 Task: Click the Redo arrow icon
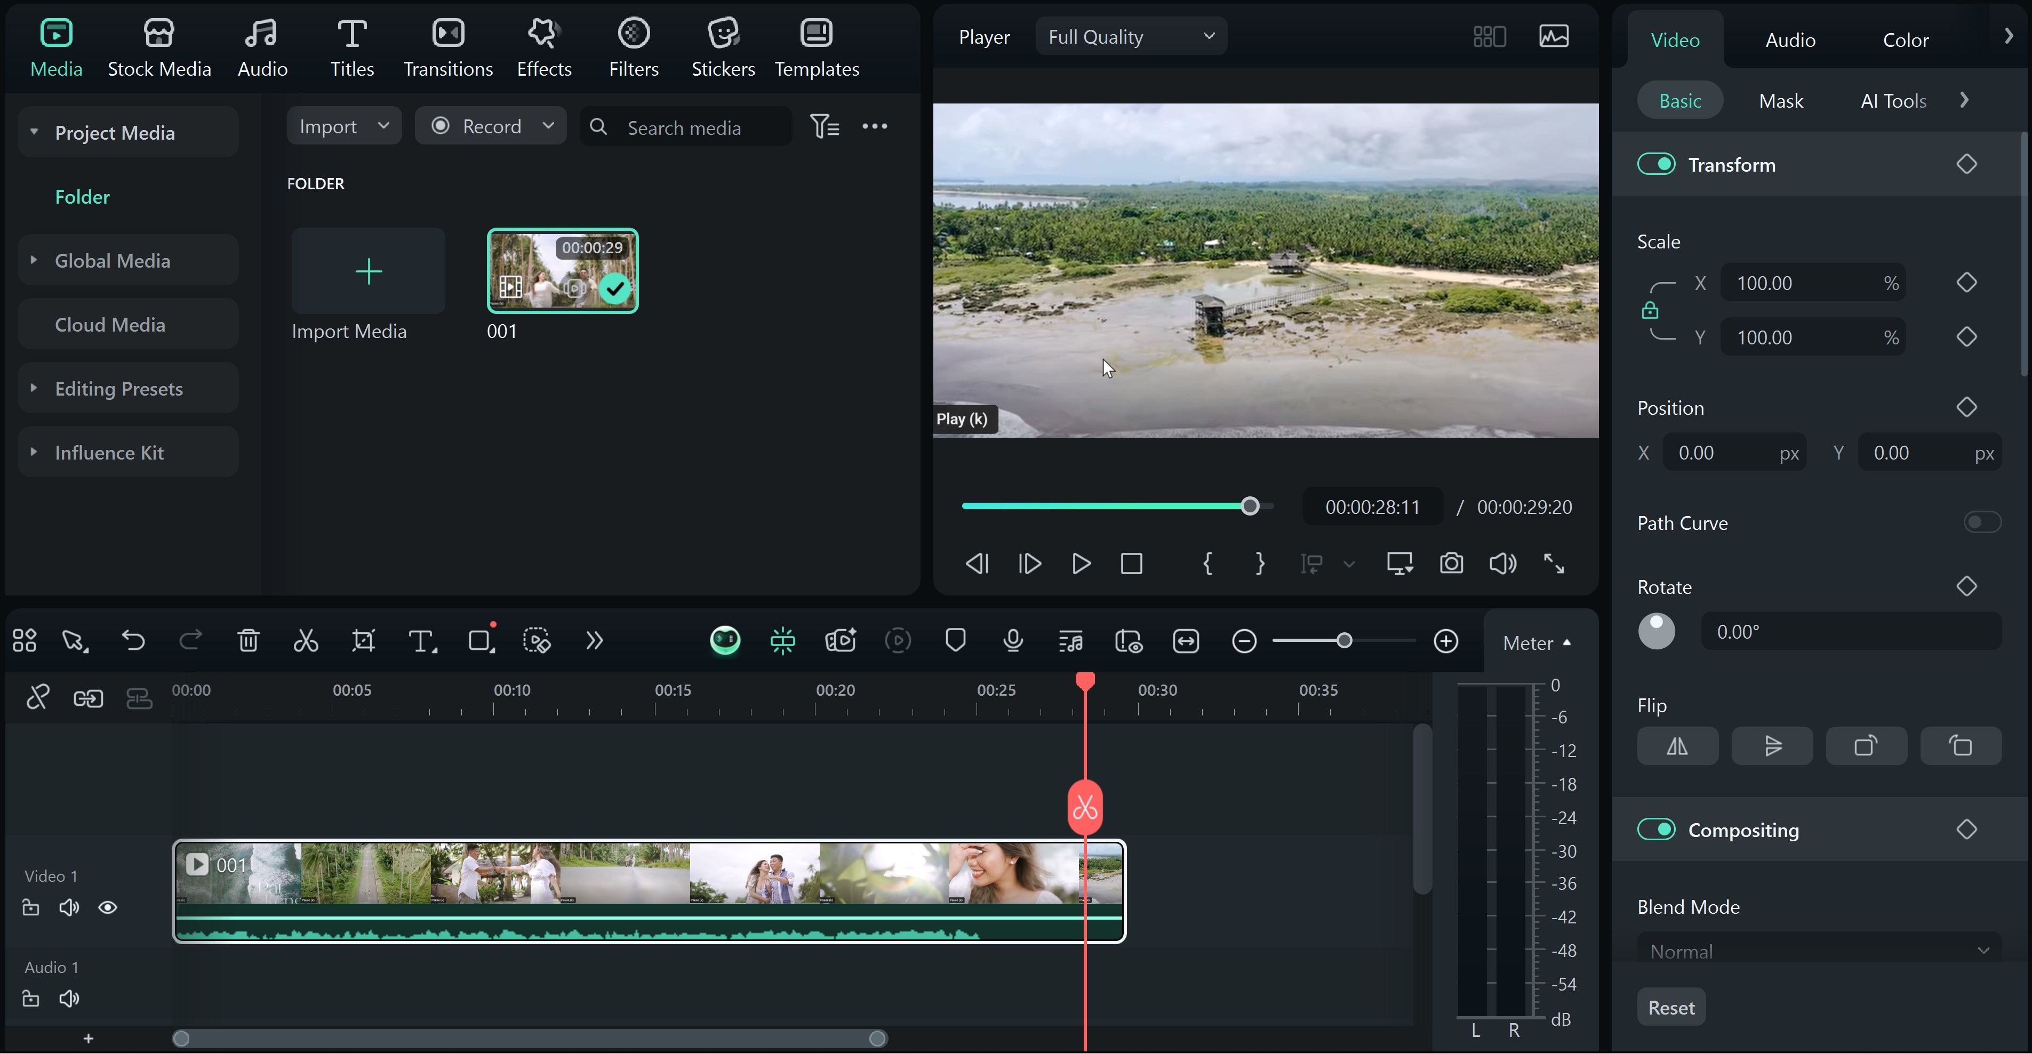tap(190, 640)
